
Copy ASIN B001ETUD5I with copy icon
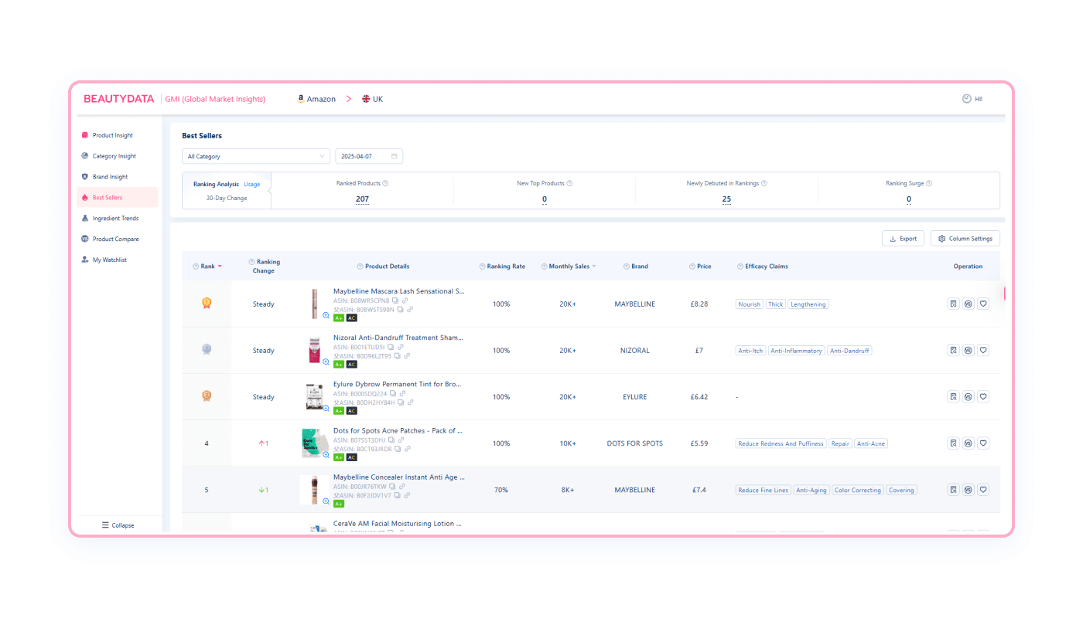391,347
